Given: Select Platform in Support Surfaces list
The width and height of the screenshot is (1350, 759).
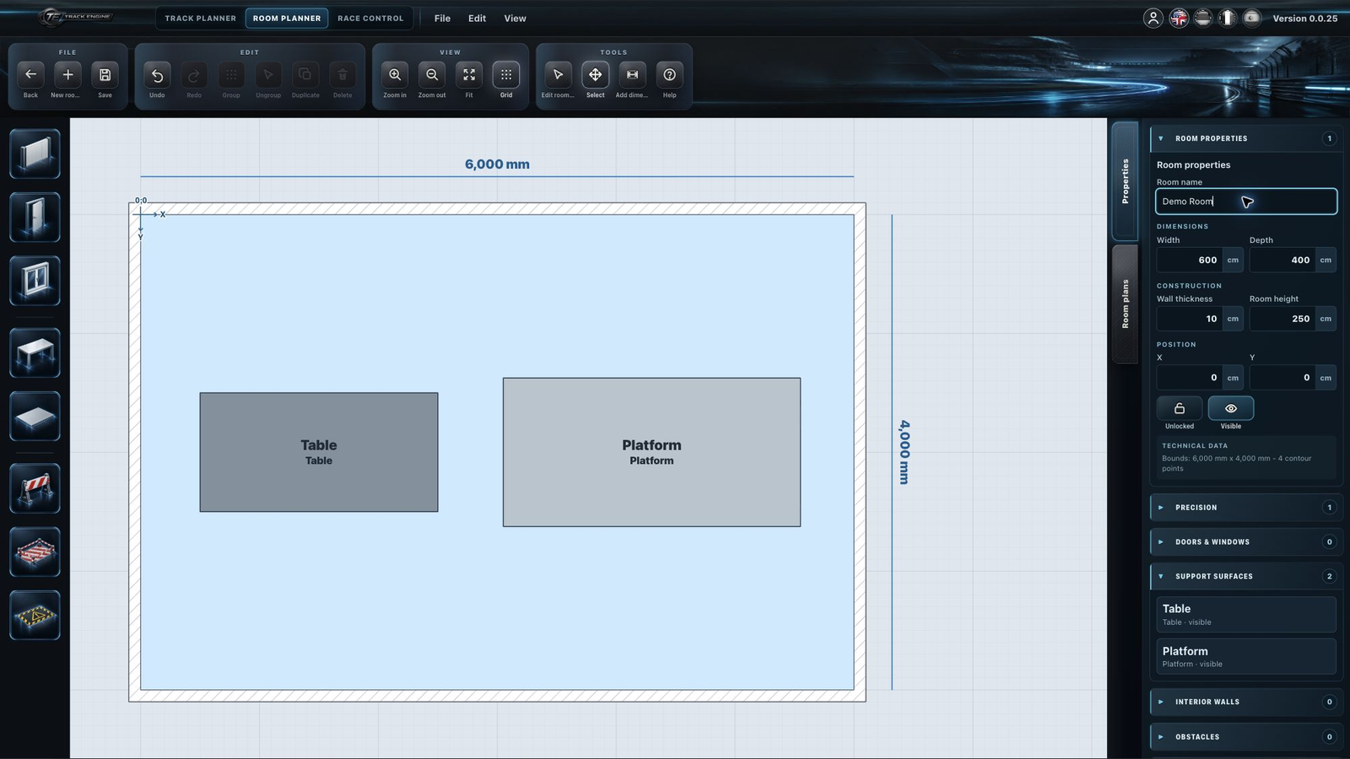Looking at the screenshot, I should pyautogui.click(x=1245, y=657).
